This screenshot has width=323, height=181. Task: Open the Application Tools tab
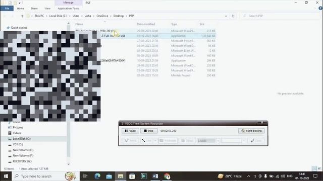pos(68,9)
